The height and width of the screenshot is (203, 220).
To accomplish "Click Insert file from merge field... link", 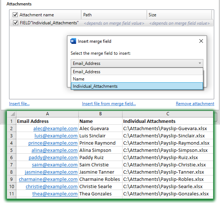I will 109,104.
